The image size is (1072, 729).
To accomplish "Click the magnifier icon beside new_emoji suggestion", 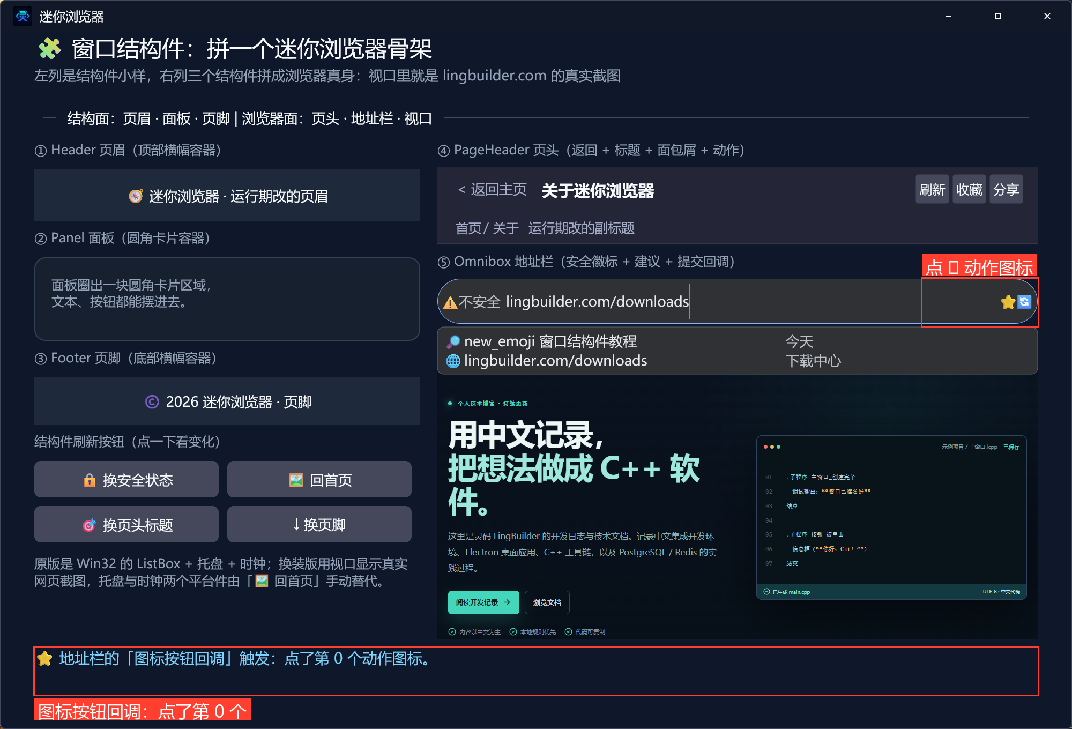I will (x=453, y=342).
